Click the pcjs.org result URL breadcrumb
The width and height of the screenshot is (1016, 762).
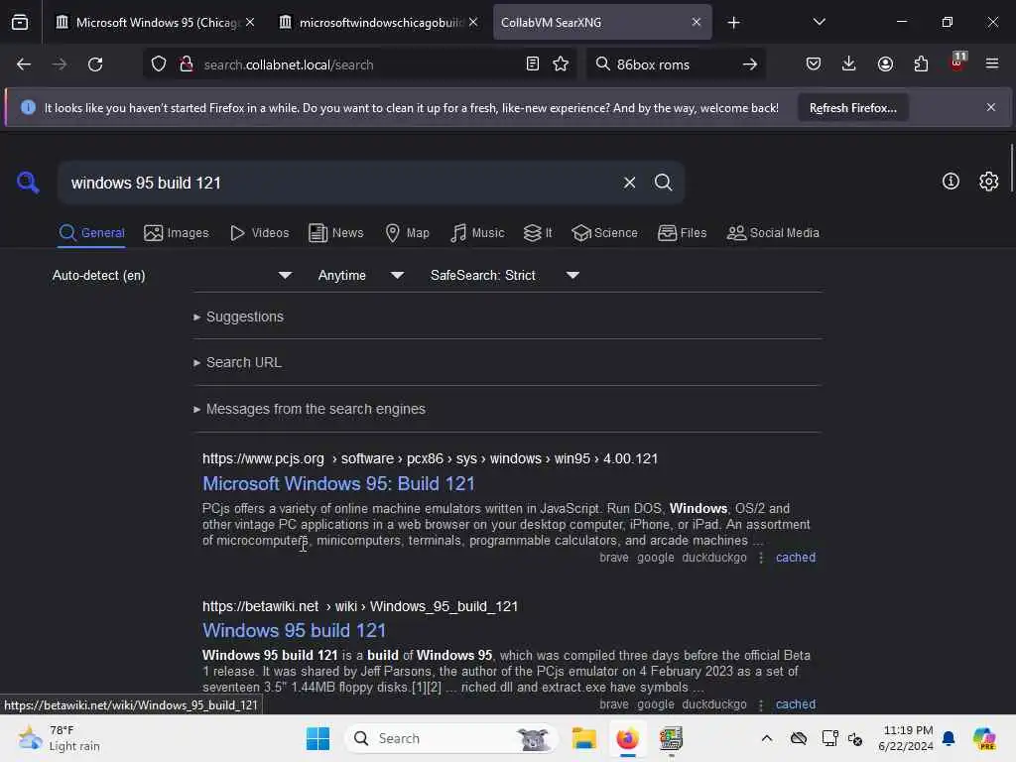(x=431, y=458)
